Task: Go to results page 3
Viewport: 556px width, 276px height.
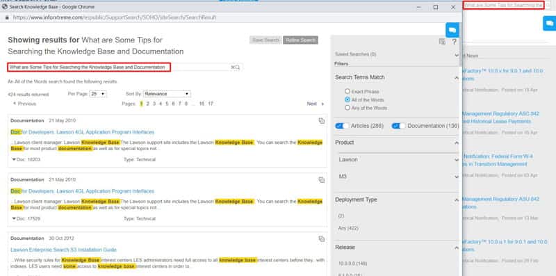Action: pyautogui.click(x=154, y=104)
